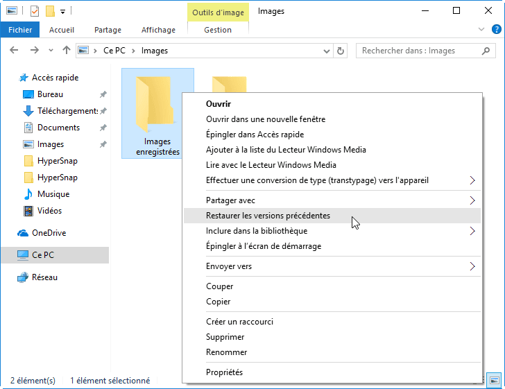Image resolution: width=505 pixels, height=389 pixels.
Task: Expand the Envoyer vers submenu
Action: tap(472, 266)
